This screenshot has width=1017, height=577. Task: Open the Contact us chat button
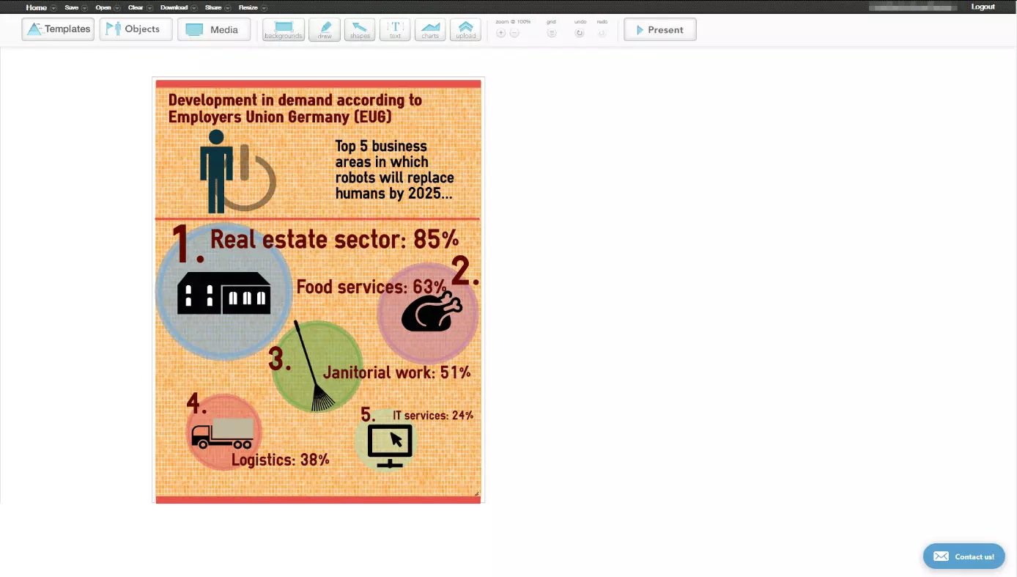click(x=964, y=556)
